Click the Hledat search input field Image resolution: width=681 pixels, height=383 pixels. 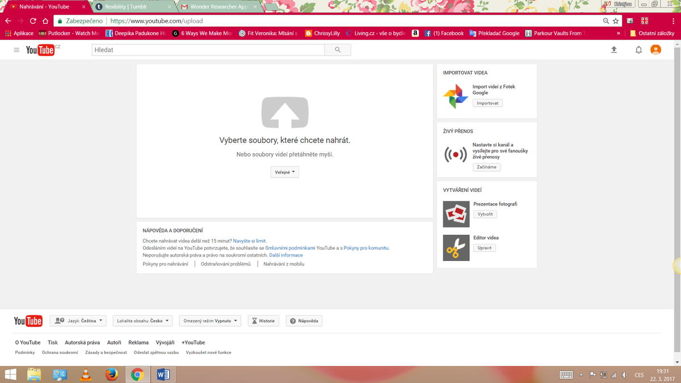pos(208,50)
